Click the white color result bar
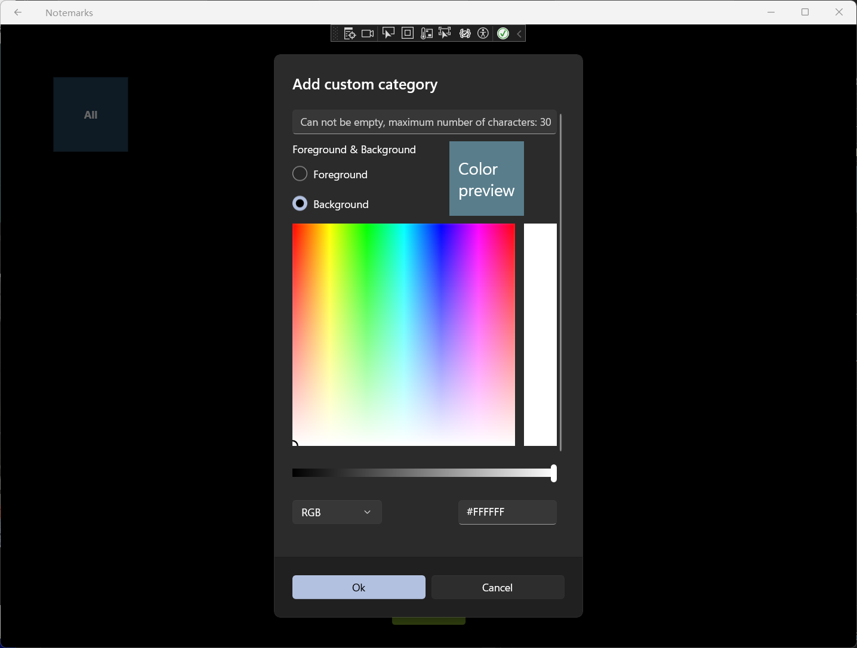857x648 pixels. coord(540,334)
